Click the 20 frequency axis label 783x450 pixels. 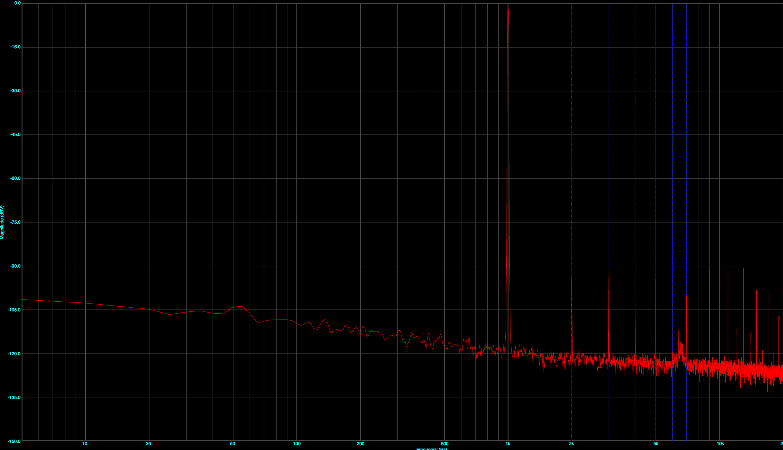(x=148, y=444)
